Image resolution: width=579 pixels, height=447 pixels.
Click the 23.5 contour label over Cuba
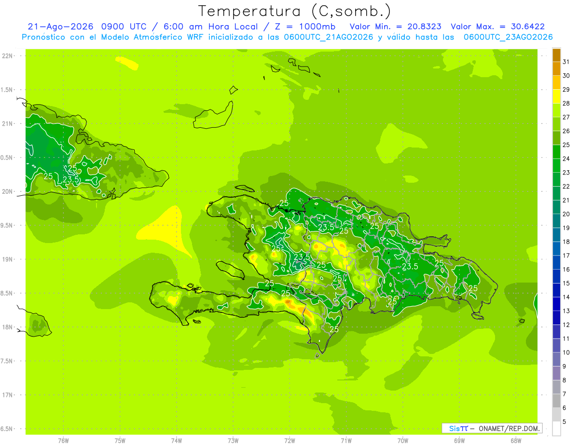[x=71, y=180]
